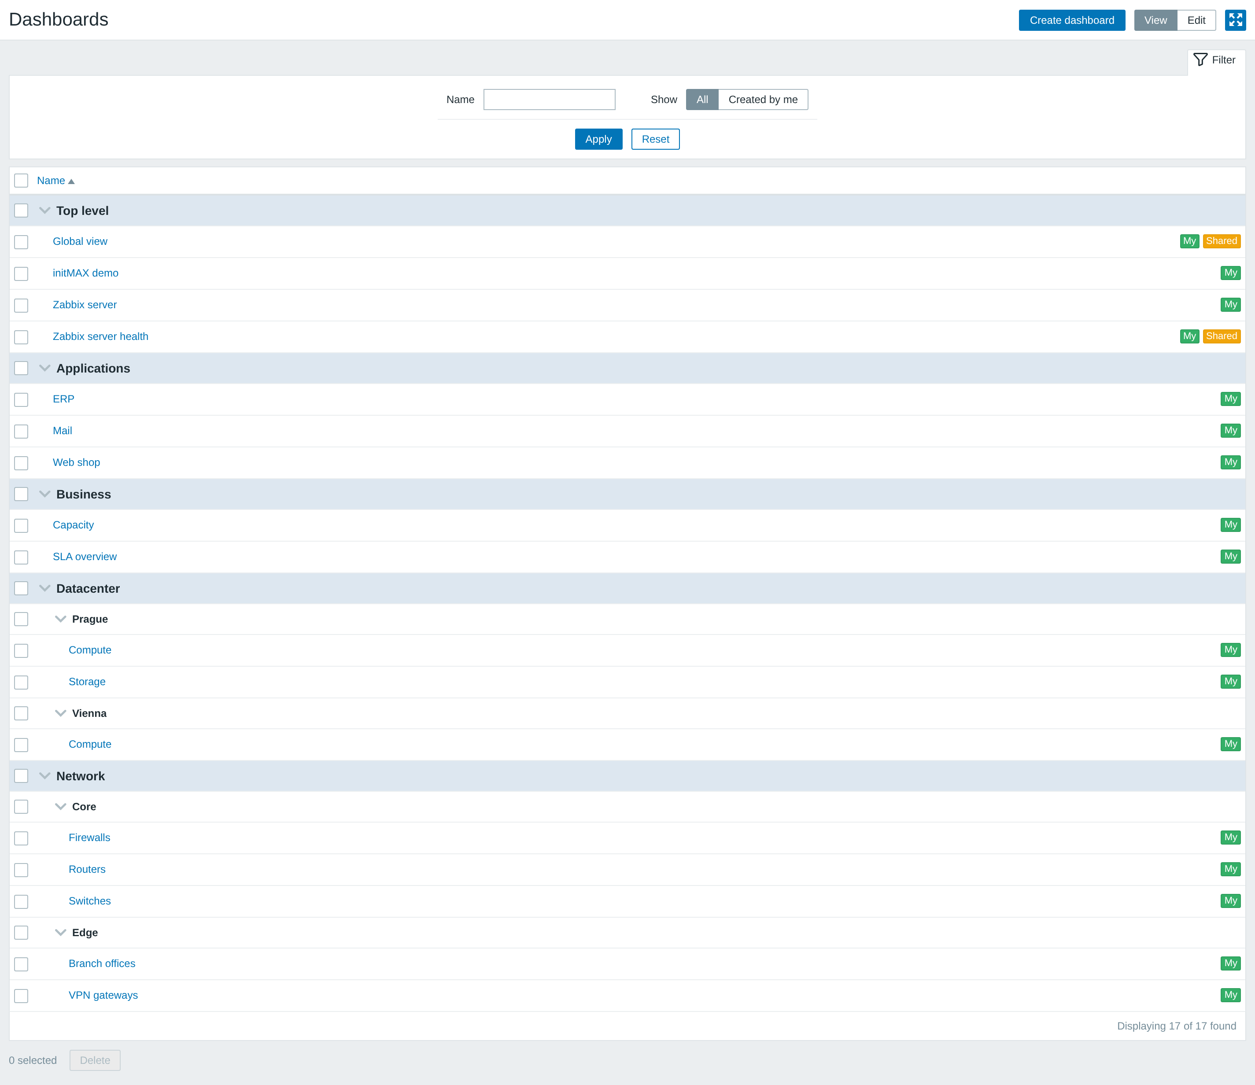The width and height of the screenshot is (1255, 1085).
Task: Click the My badge on ERP row
Action: tap(1230, 399)
